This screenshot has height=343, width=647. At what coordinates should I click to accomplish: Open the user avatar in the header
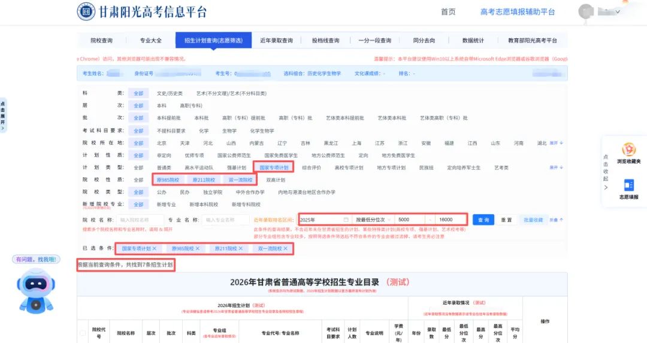586,11
